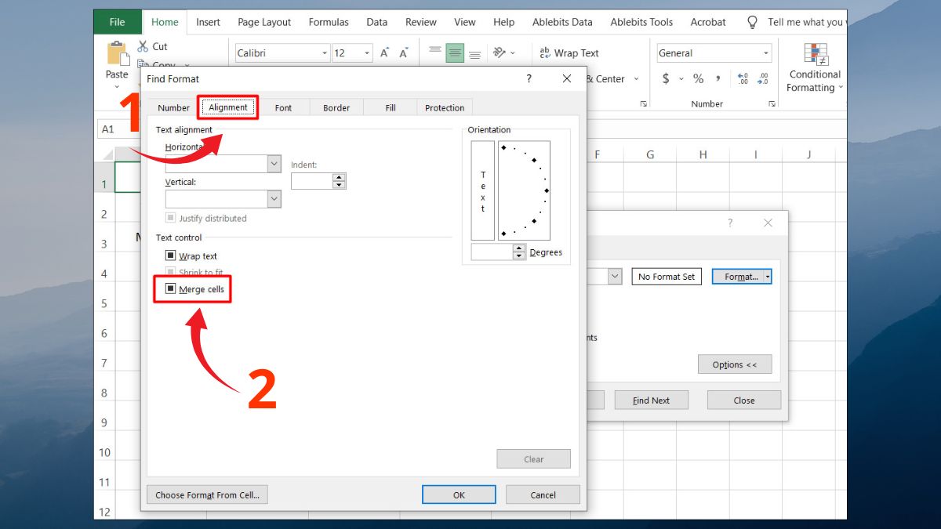Click the Paste clipboard icon
Image resolution: width=941 pixels, height=529 pixels.
pos(118,53)
